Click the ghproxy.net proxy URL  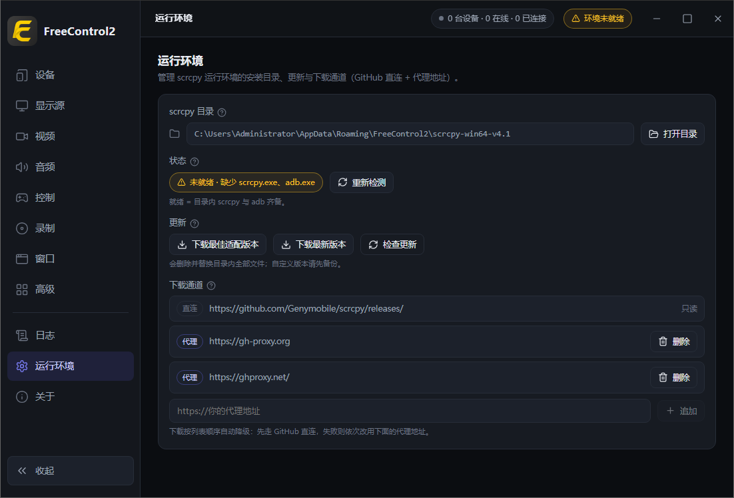250,377
